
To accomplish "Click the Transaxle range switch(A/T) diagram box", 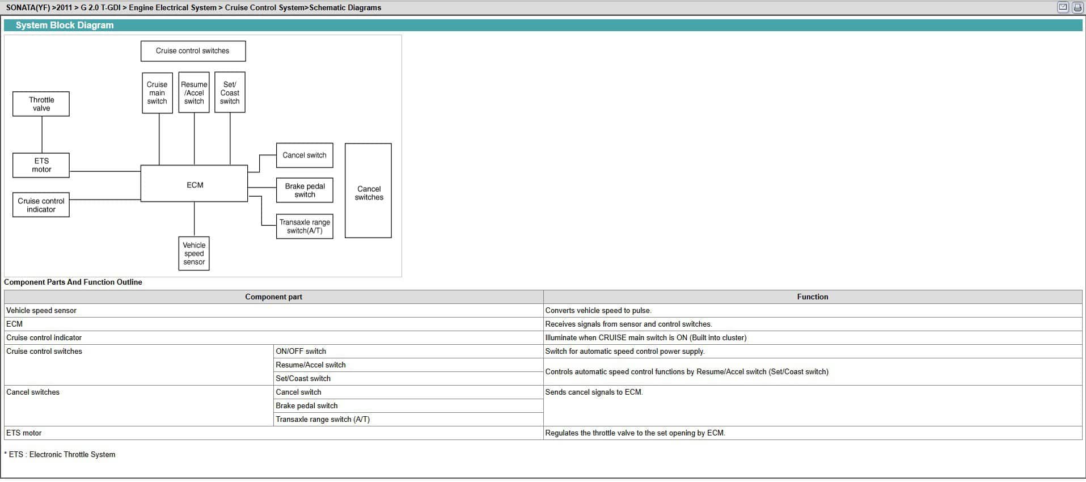I will [305, 226].
